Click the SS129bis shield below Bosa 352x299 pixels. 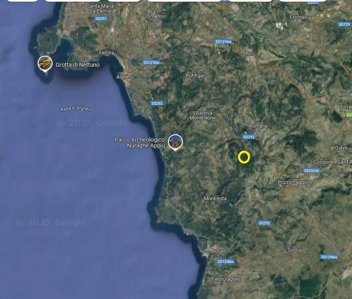click(225, 261)
